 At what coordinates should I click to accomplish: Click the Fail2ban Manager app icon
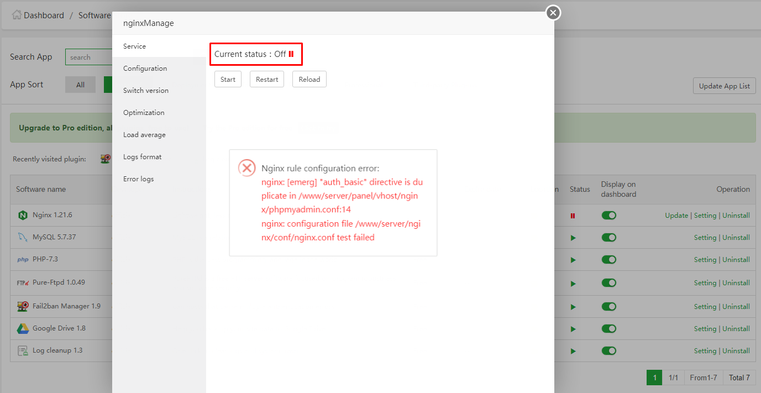click(x=23, y=306)
